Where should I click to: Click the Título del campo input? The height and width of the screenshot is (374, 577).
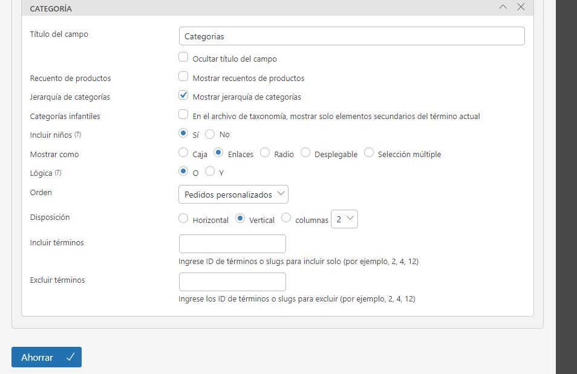coord(351,36)
